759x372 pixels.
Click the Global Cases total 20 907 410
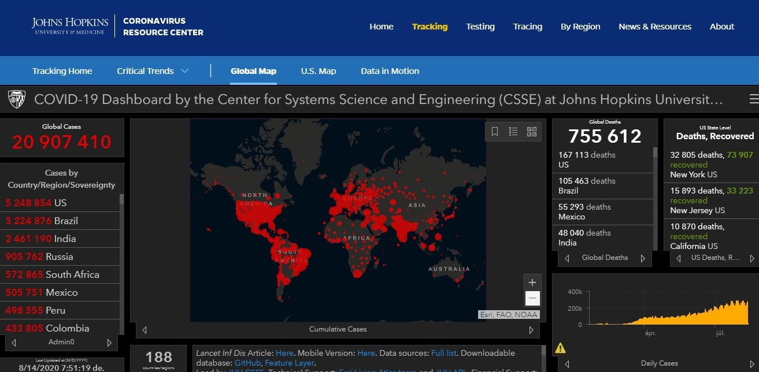click(x=62, y=142)
